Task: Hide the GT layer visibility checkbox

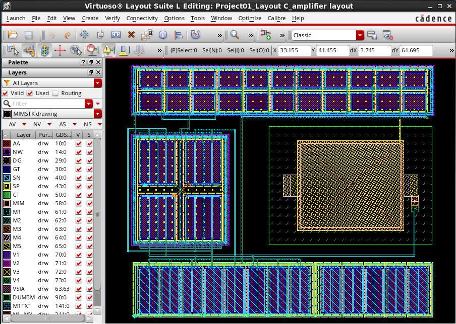Action: tap(78, 169)
